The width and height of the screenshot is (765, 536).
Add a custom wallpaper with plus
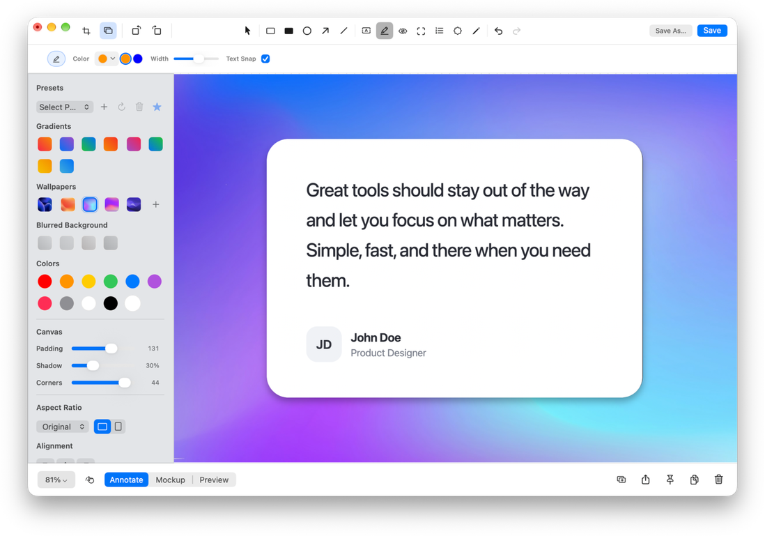[155, 204]
